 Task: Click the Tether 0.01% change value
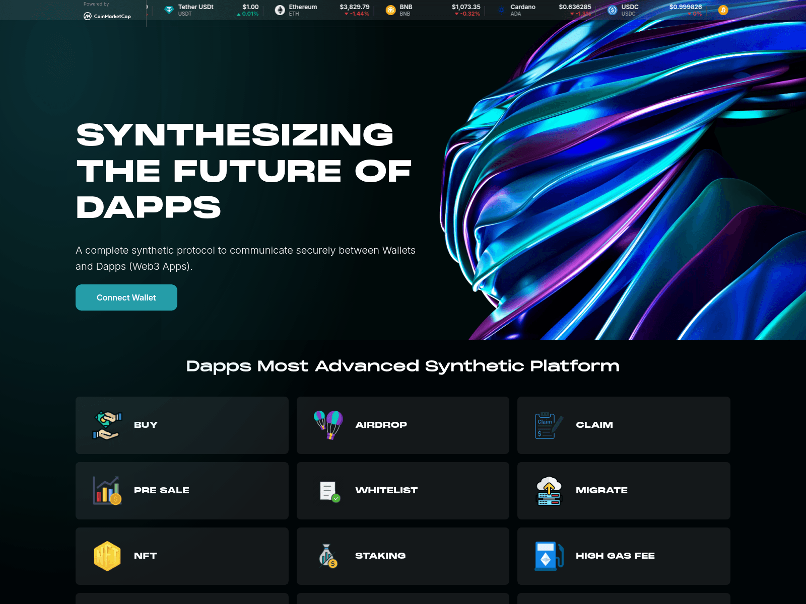click(248, 14)
